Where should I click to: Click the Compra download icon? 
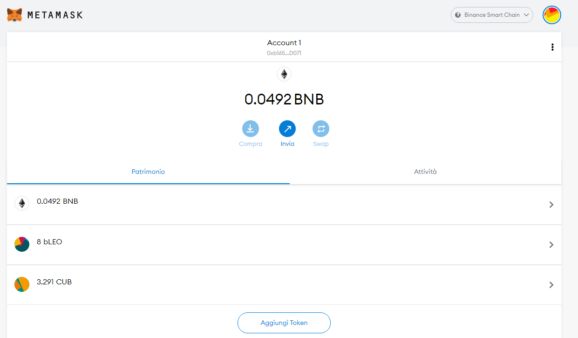(251, 129)
